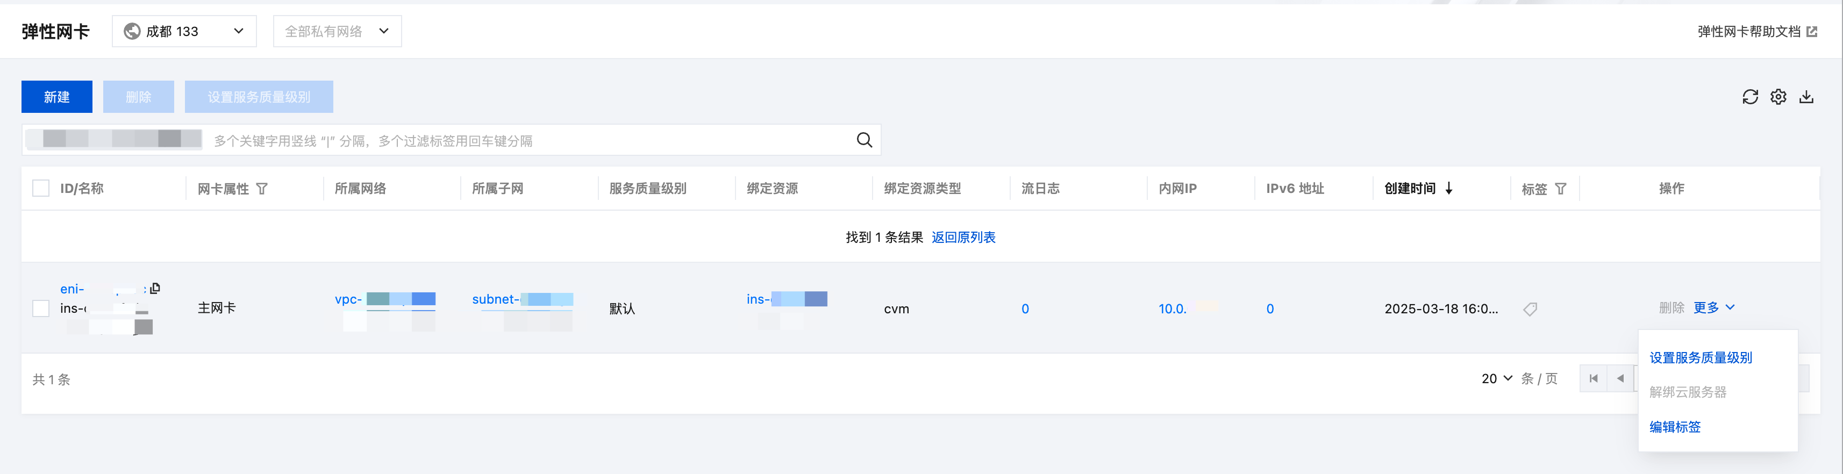This screenshot has width=1843, height=474.
Task: Click the tag icon in the row
Action: coord(1530,309)
